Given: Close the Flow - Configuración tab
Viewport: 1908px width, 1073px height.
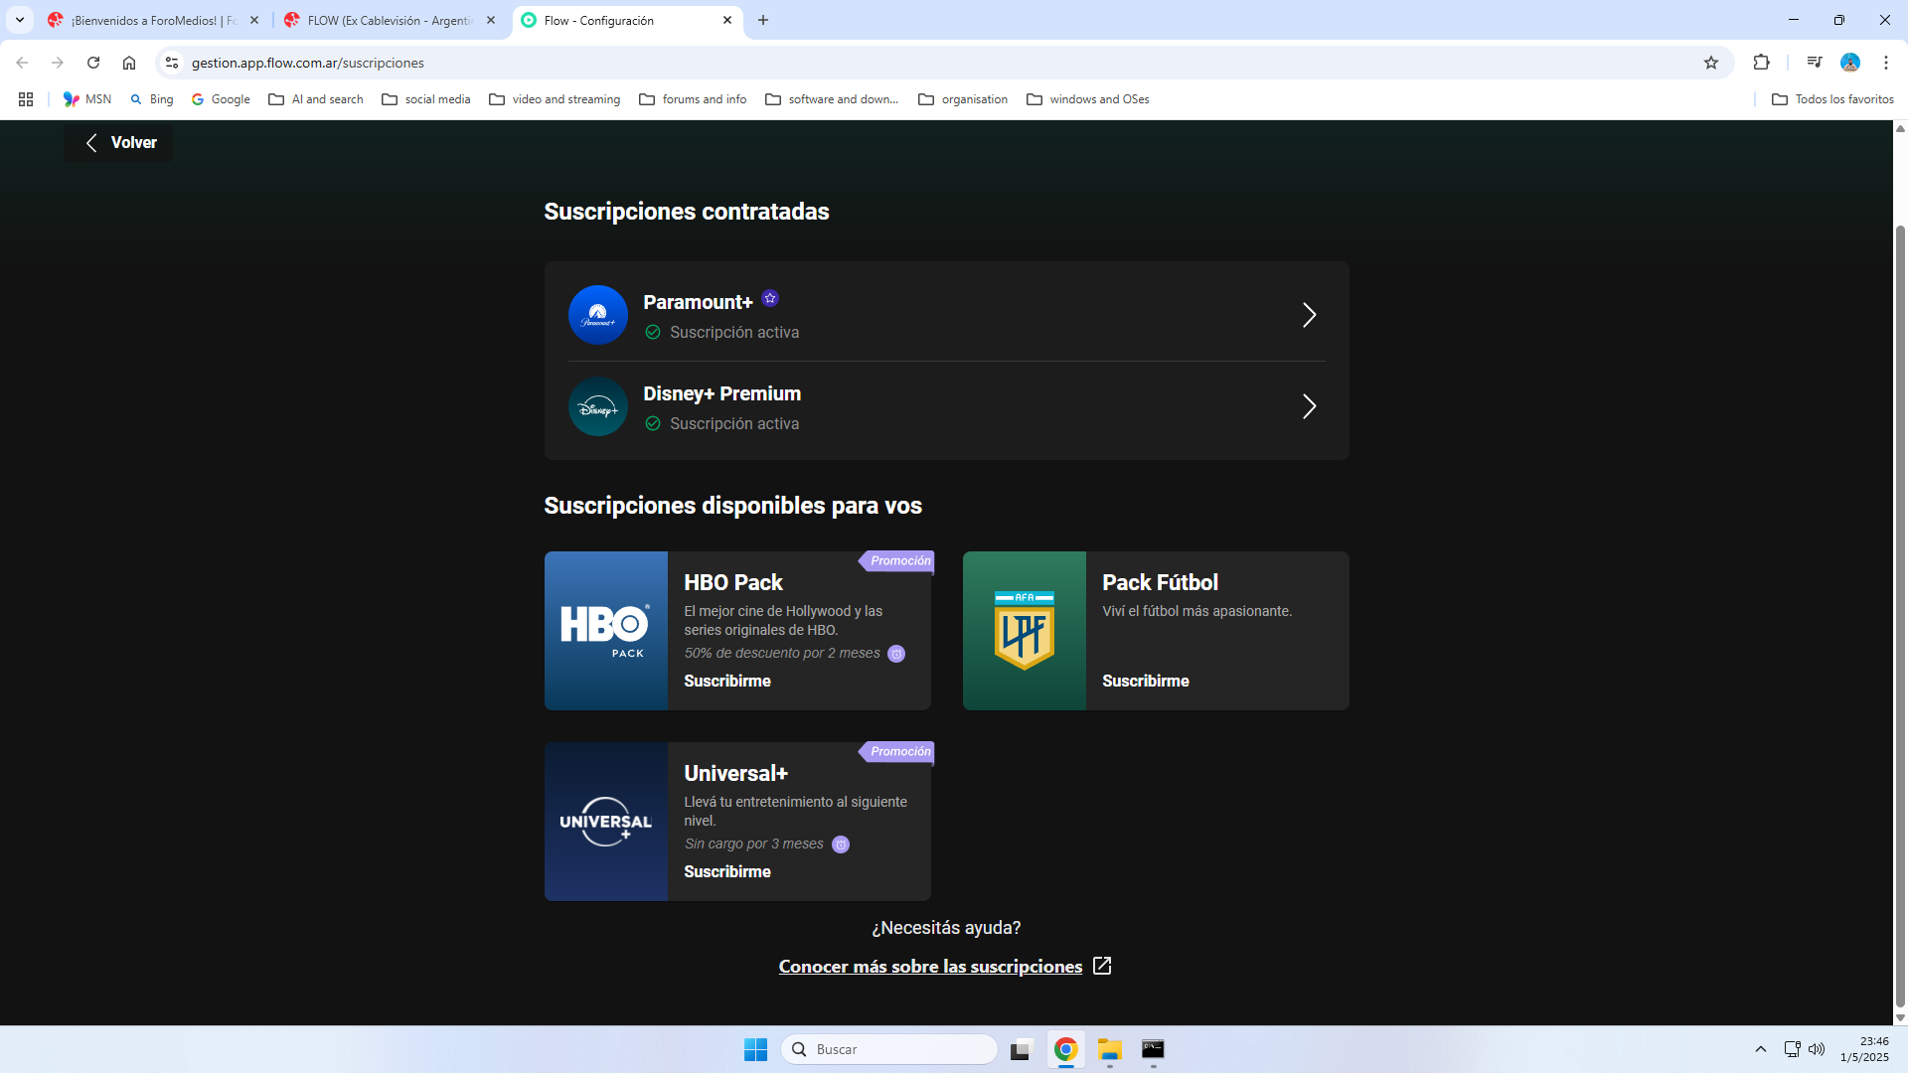Looking at the screenshot, I should [x=727, y=20].
